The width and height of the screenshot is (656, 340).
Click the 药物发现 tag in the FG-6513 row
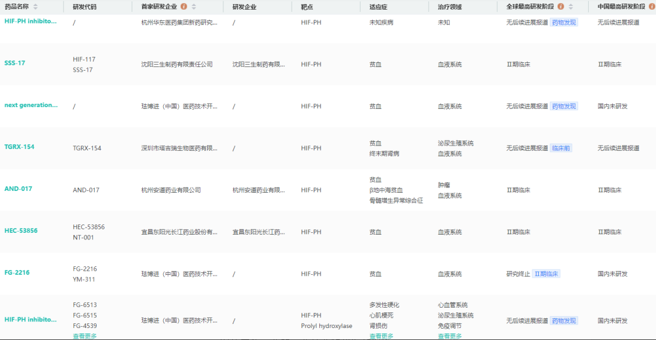pos(564,321)
